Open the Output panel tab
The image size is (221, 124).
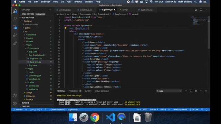[x=88, y=91]
